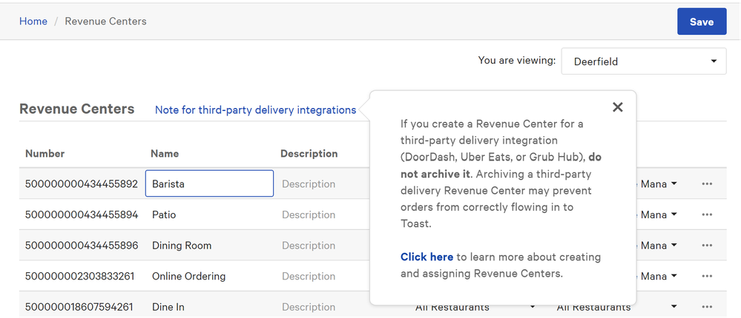Viewport: 741px width, 318px height.
Task: Open more options for Online Ordering row
Action: (706, 276)
